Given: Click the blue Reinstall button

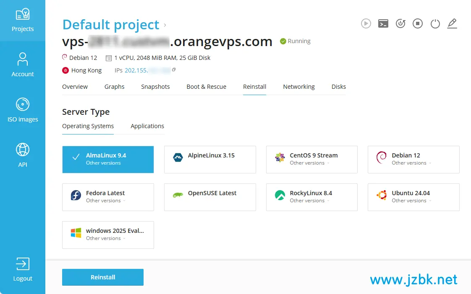Looking at the screenshot, I should pyautogui.click(x=103, y=277).
